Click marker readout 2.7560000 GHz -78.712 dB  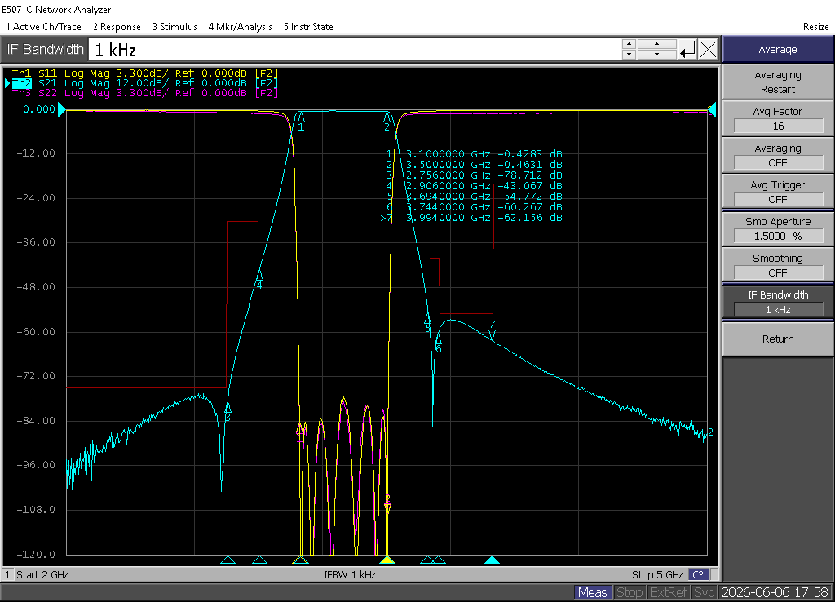click(x=474, y=175)
